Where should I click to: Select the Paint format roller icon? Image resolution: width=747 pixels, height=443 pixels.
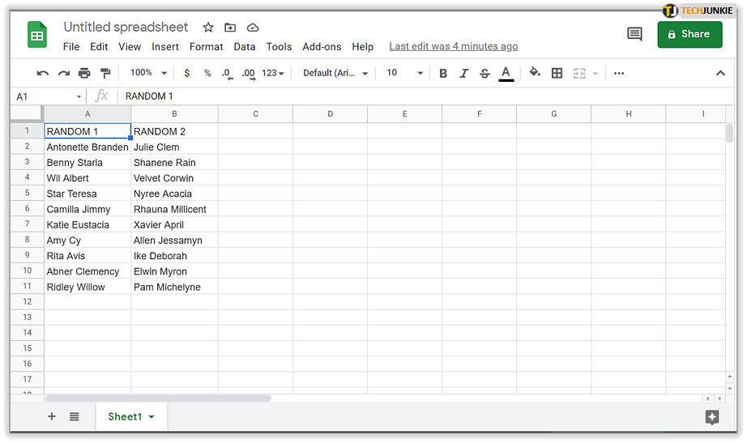point(105,73)
